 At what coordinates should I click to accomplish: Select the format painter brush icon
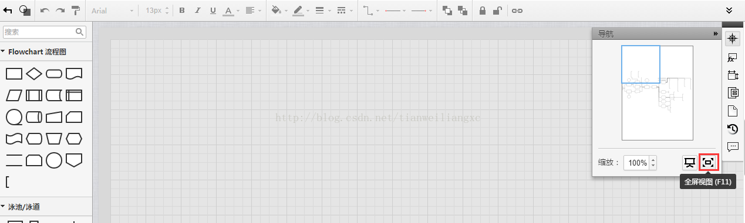click(76, 11)
